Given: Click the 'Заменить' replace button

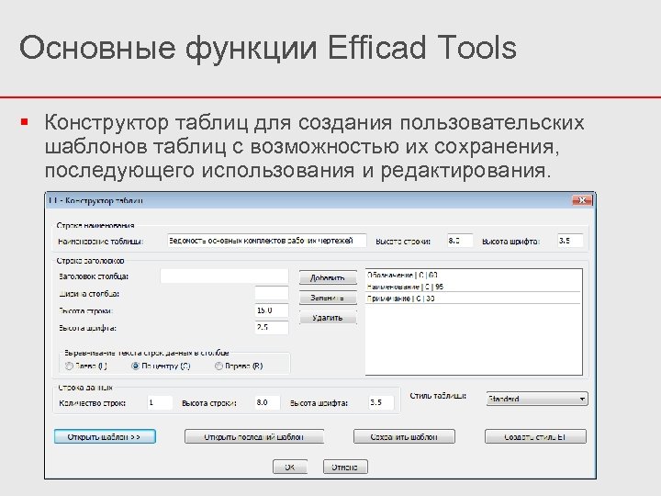Looking at the screenshot, I should (328, 298).
